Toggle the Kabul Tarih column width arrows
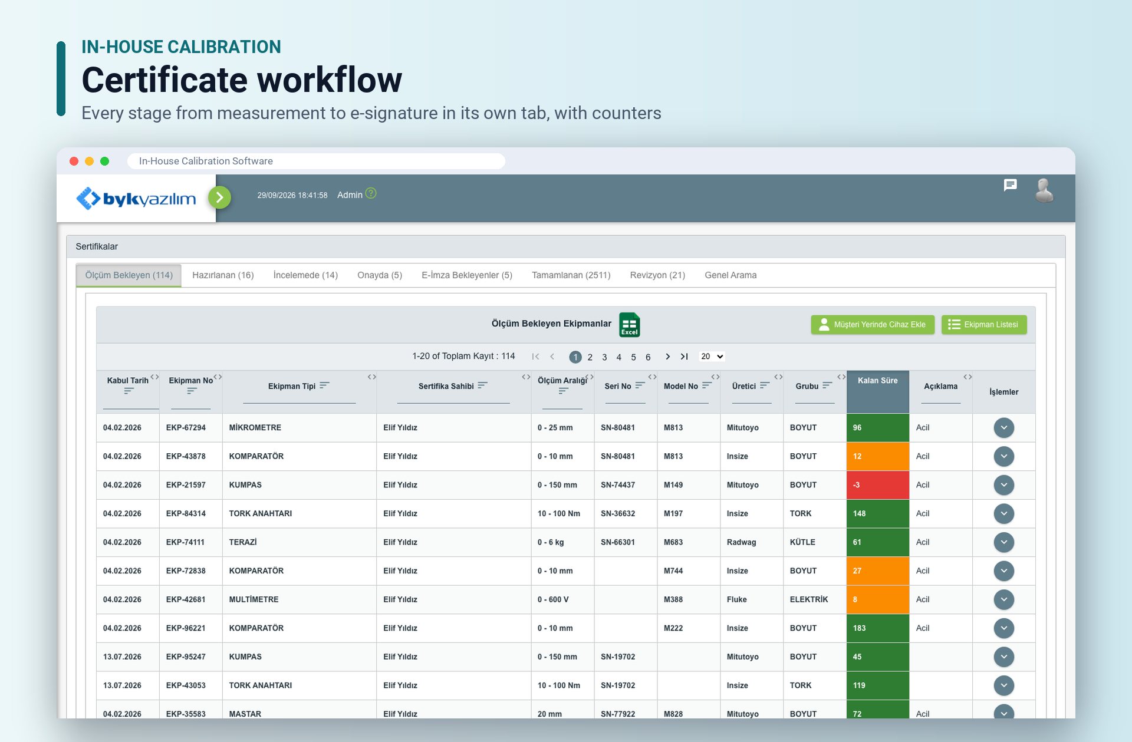 (x=154, y=377)
